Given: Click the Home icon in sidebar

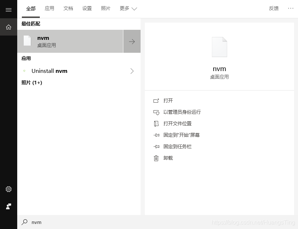Looking at the screenshot, I should click(9, 27).
